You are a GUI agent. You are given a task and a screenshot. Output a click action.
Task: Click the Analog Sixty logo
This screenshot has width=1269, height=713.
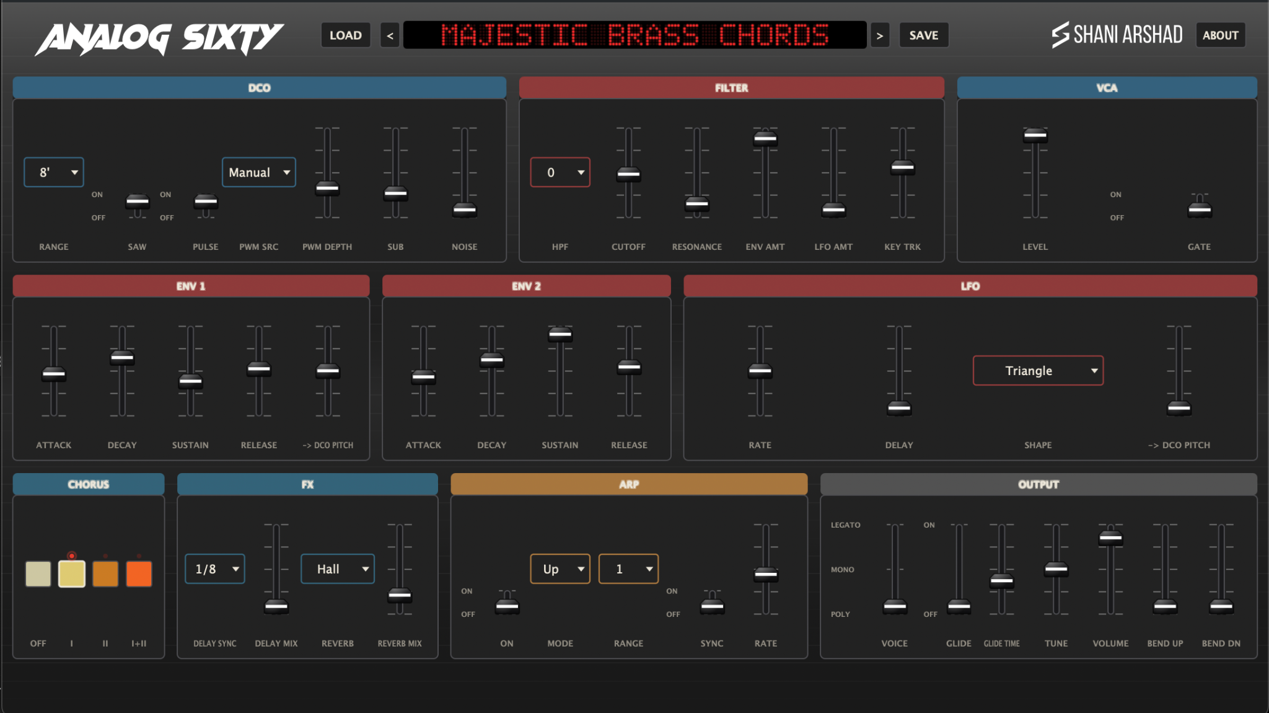click(159, 38)
